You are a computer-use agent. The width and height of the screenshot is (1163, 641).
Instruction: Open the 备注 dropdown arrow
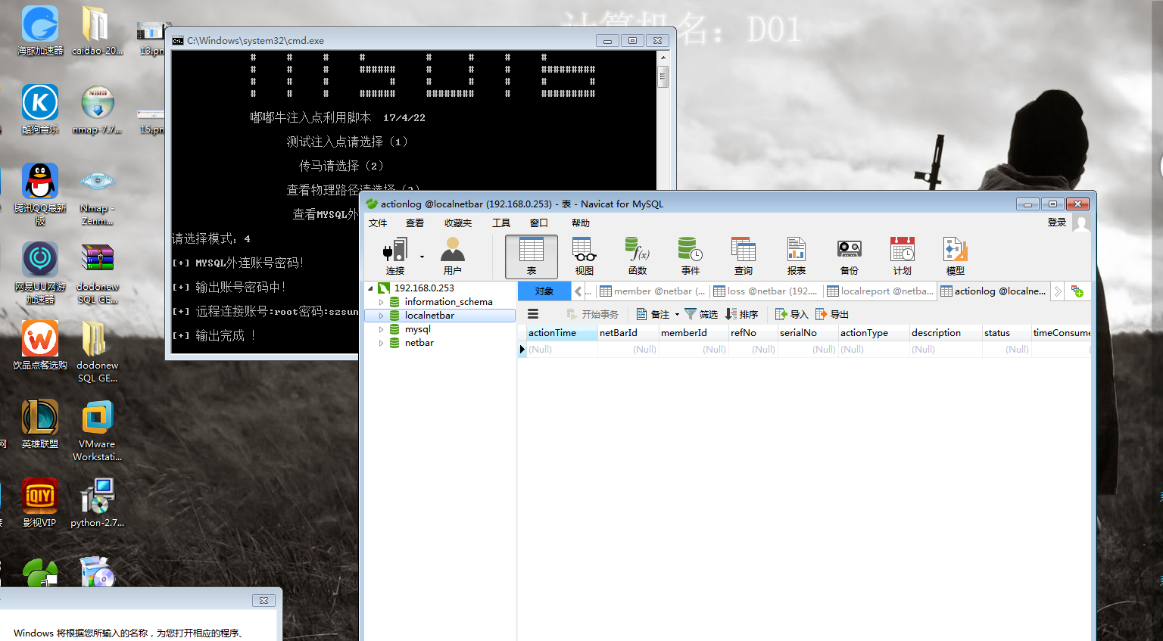coord(677,314)
